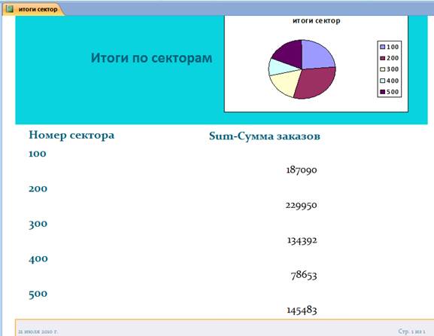
Task: Select legend color swatch for 200
Action: [383, 58]
